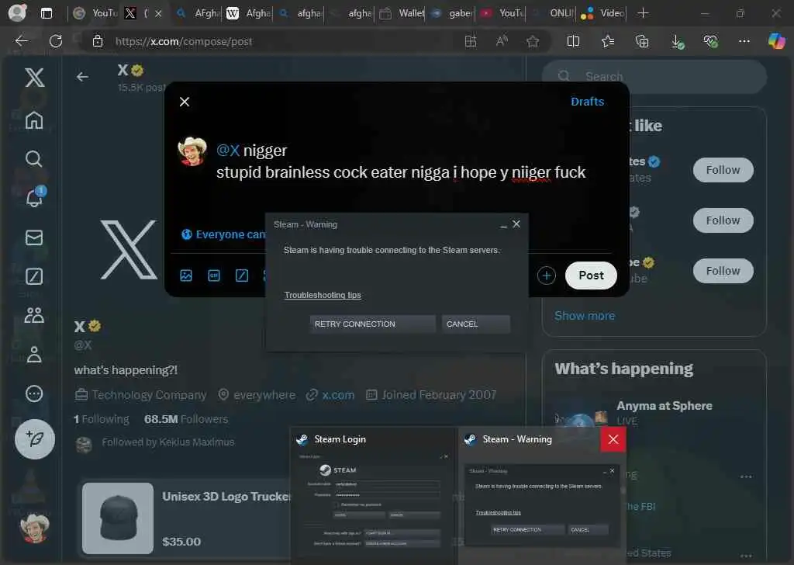Open browser profile avatar
The image size is (794, 565).
pyautogui.click(x=17, y=12)
